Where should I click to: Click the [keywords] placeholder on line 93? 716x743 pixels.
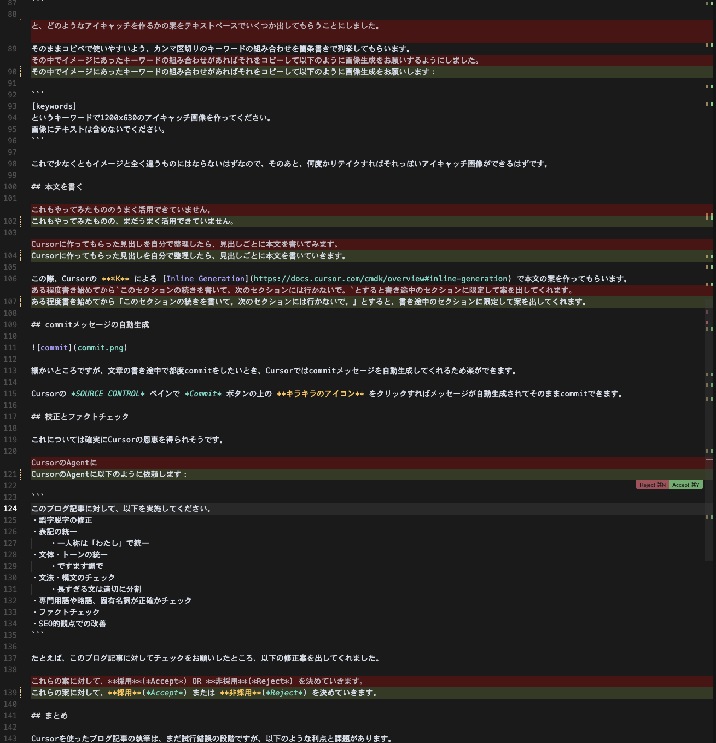click(54, 106)
